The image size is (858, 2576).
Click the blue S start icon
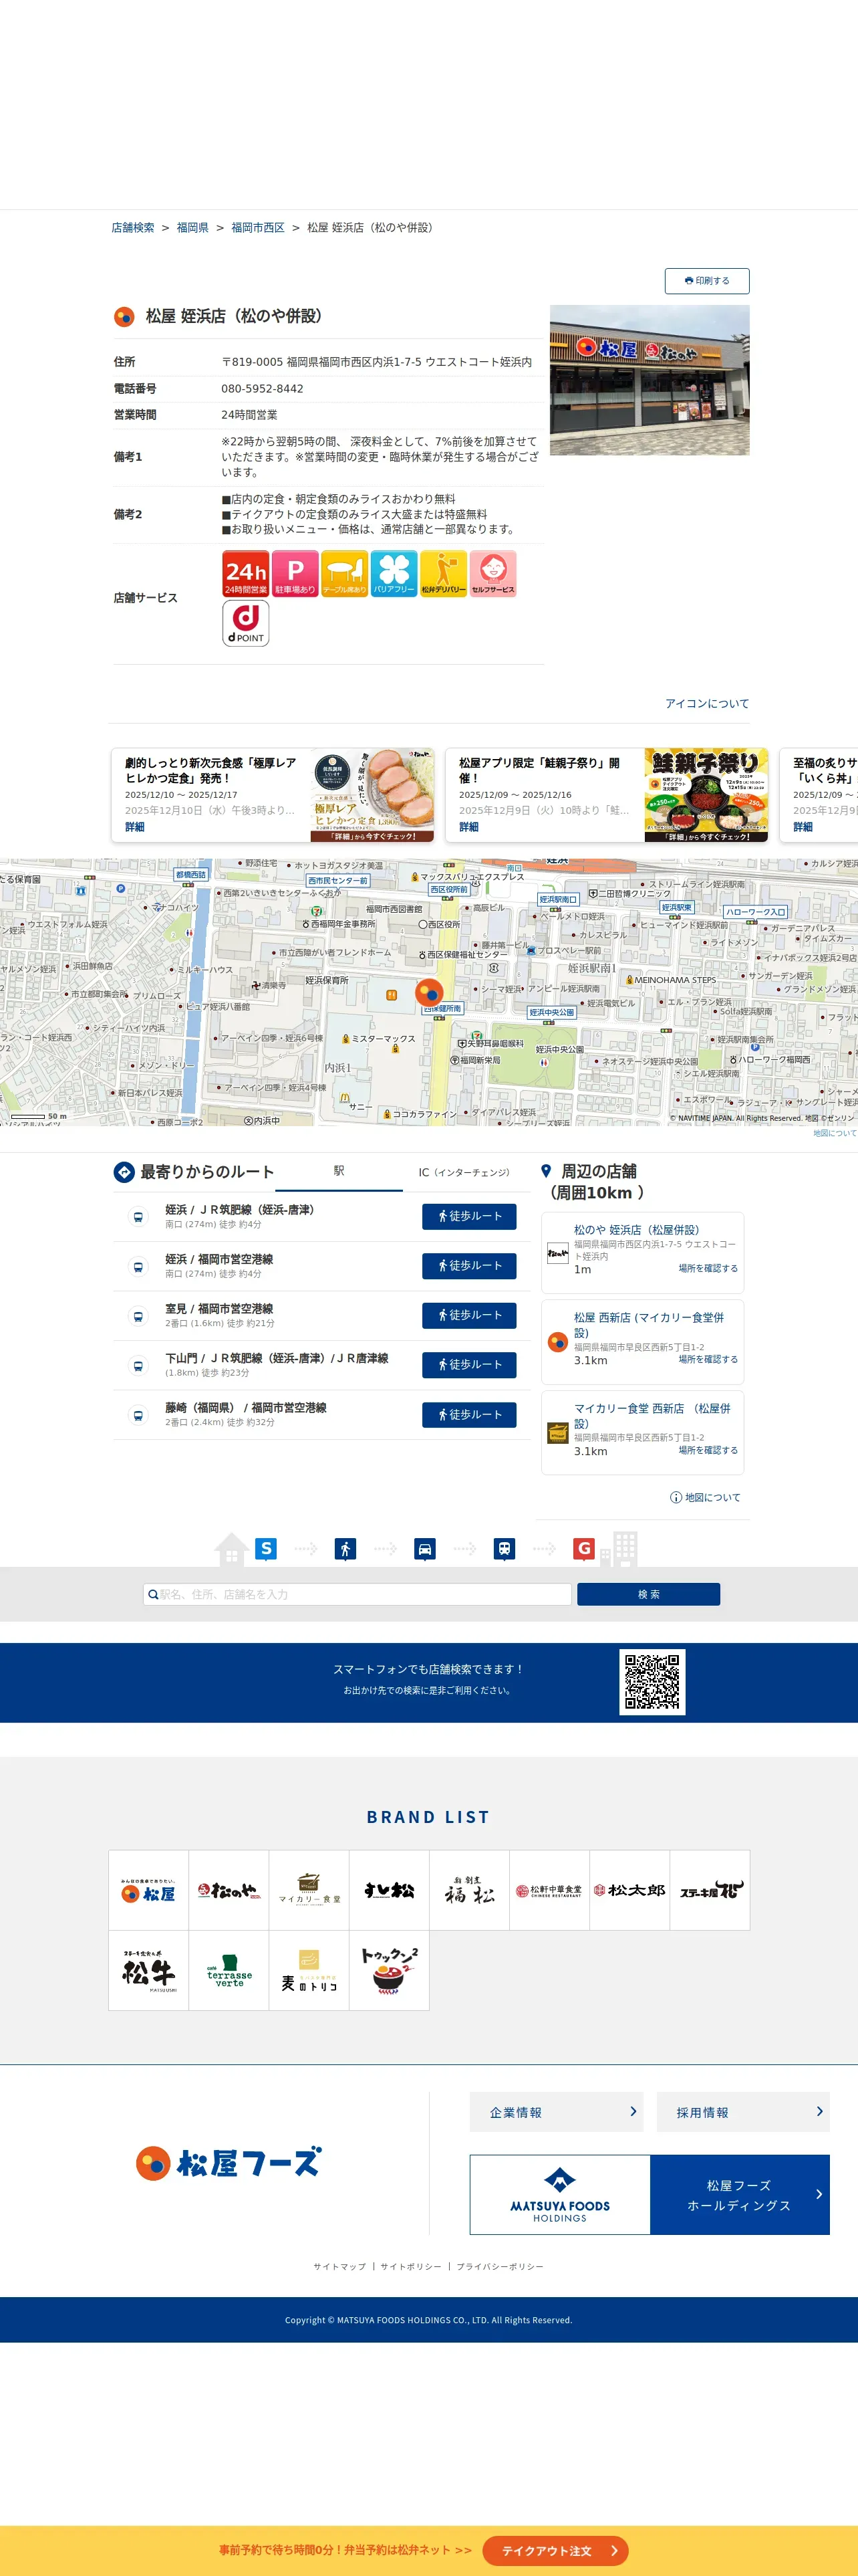(266, 1548)
